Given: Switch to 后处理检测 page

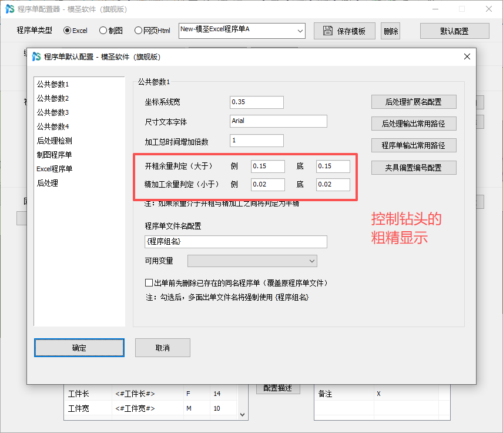Looking at the screenshot, I should 54,141.
